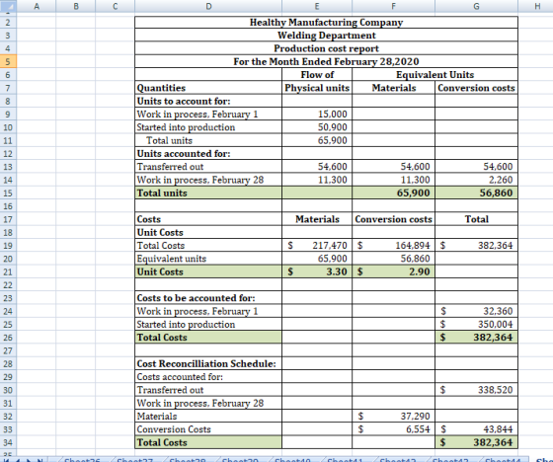The width and height of the screenshot is (553, 462).
Task: Click the 2.90 conversion unit cost
Action: [x=394, y=271]
